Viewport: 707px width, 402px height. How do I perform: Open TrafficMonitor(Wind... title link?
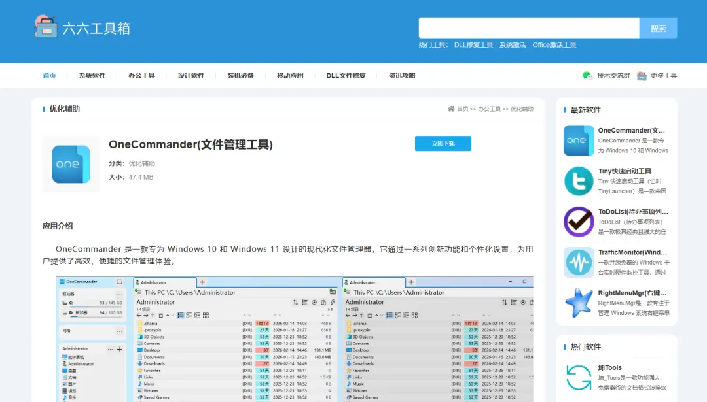point(632,252)
